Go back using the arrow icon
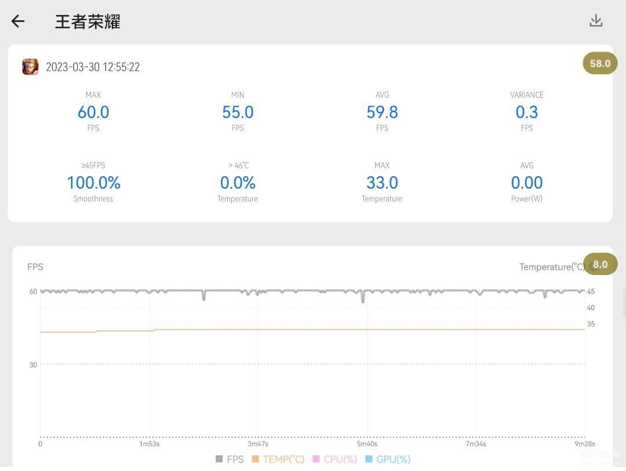626x471 pixels. tap(18, 21)
